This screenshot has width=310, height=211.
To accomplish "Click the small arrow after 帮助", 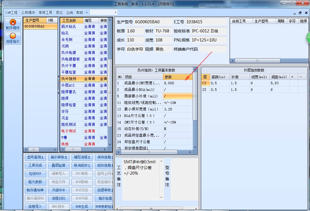I will pos(87,12).
